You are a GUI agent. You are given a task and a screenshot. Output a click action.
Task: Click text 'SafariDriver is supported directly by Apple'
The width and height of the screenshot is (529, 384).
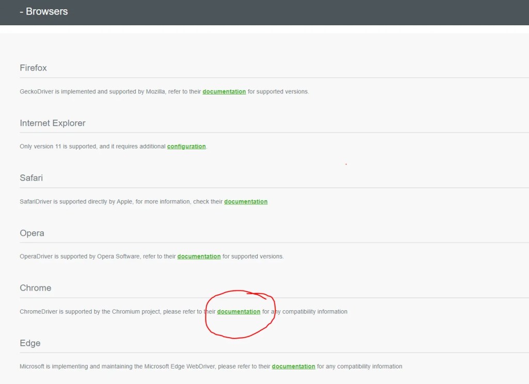tap(76, 202)
